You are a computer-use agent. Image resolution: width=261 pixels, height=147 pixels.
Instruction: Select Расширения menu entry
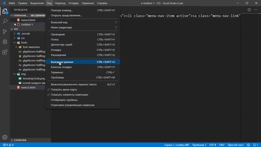[x=83, y=55]
